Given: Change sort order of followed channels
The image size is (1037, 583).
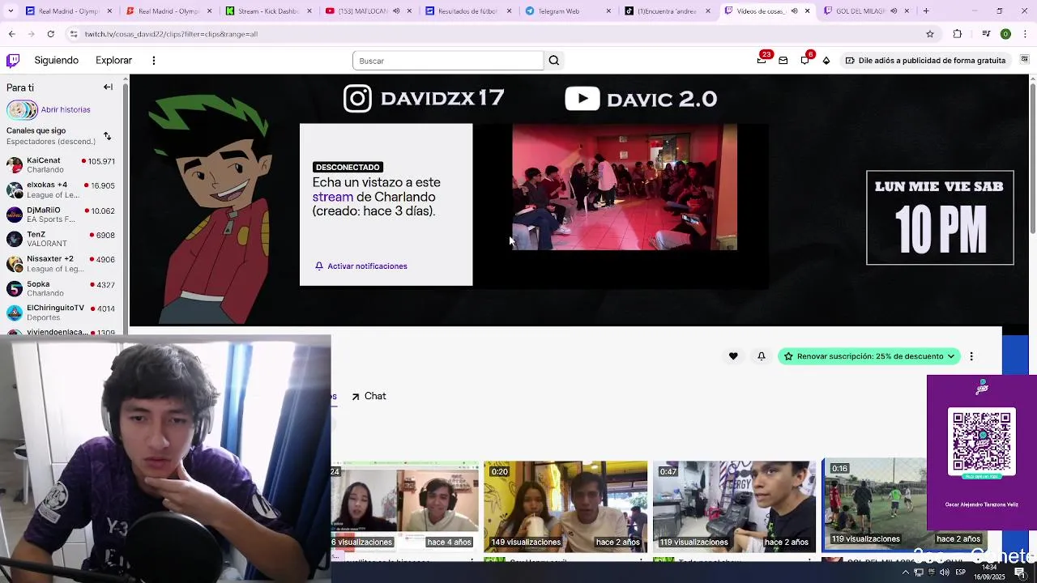Looking at the screenshot, I should (x=107, y=136).
